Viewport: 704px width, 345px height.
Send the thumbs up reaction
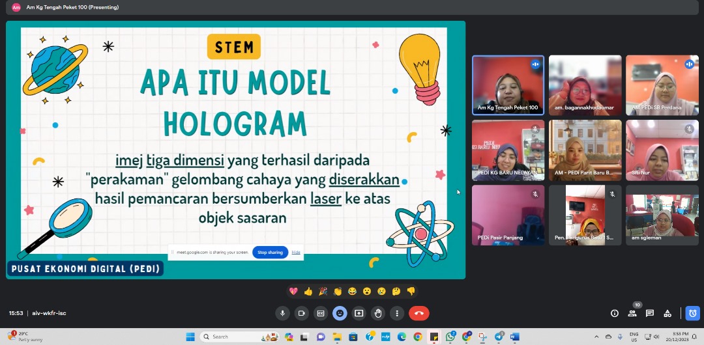308,291
